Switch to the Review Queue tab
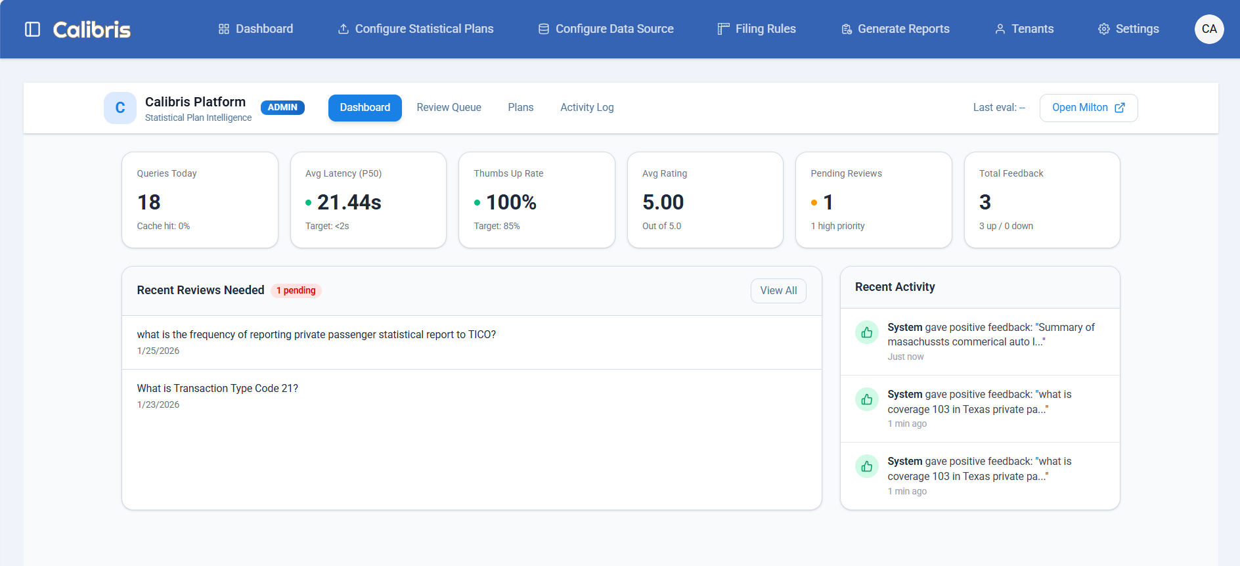This screenshot has height=566, width=1240. coord(449,108)
